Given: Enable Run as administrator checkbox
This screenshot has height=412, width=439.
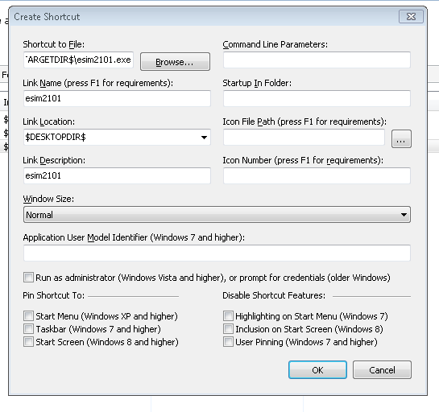Looking at the screenshot, I should click(x=28, y=278).
